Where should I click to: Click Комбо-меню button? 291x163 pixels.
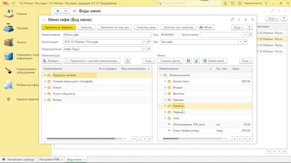(214, 61)
